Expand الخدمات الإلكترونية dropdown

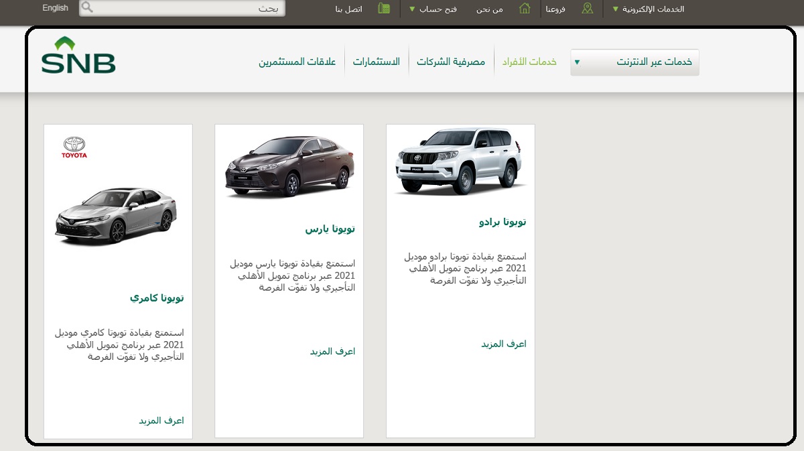pos(648,9)
